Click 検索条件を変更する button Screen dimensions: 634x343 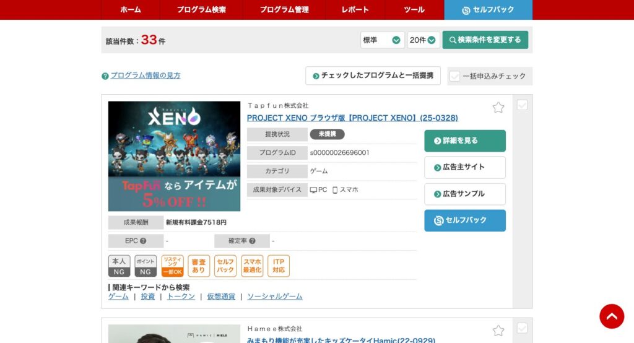485,40
